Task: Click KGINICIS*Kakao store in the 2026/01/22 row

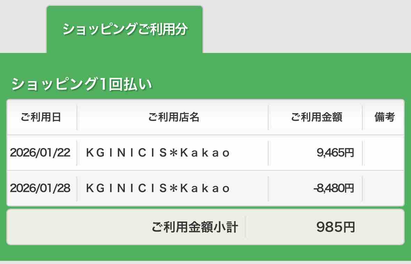Action: coord(158,153)
